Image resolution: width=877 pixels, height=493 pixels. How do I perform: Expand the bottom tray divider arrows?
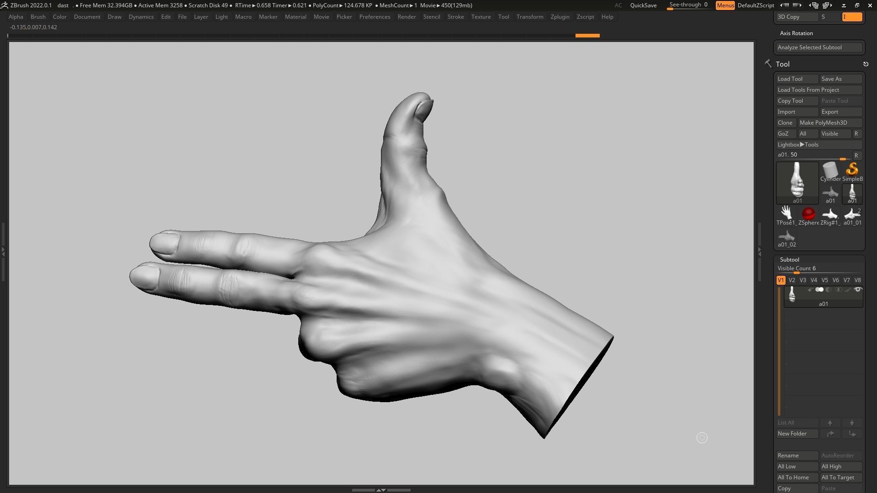(381, 490)
